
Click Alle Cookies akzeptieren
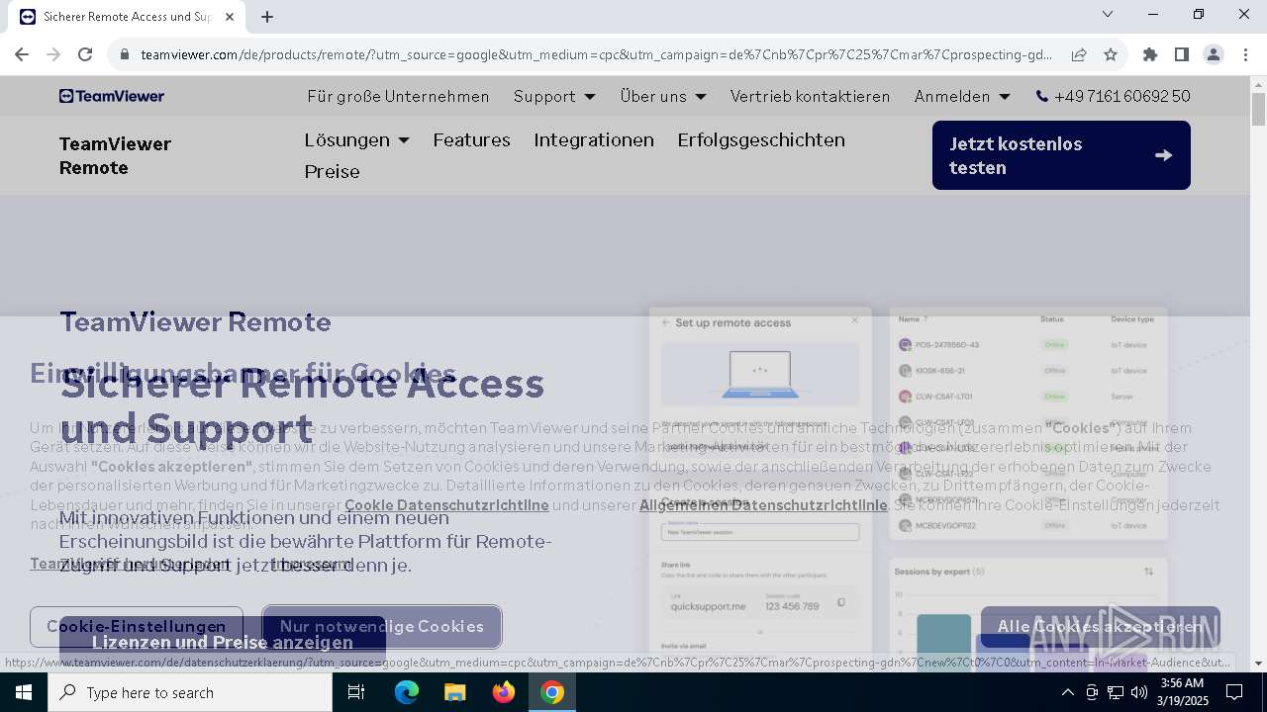pyautogui.click(x=1101, y=626)
